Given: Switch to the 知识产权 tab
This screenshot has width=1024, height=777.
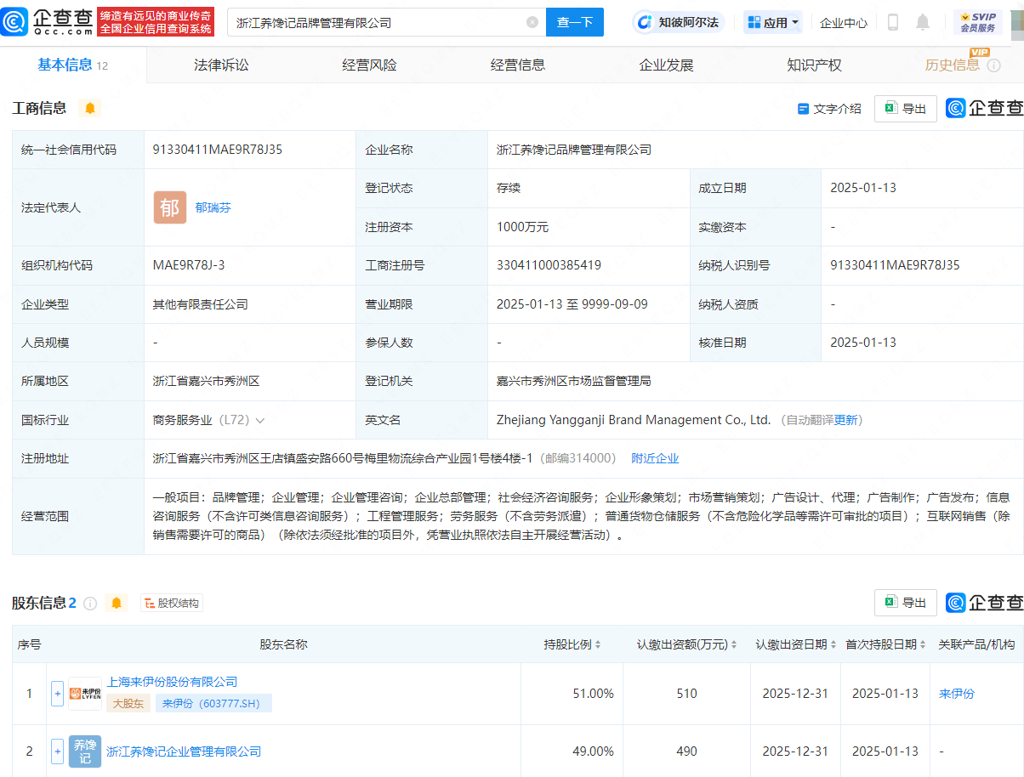Looking at the screenshot, I should (814, 65).
